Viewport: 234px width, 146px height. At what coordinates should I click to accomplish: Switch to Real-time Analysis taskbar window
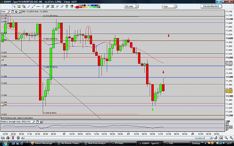[96, 143]
